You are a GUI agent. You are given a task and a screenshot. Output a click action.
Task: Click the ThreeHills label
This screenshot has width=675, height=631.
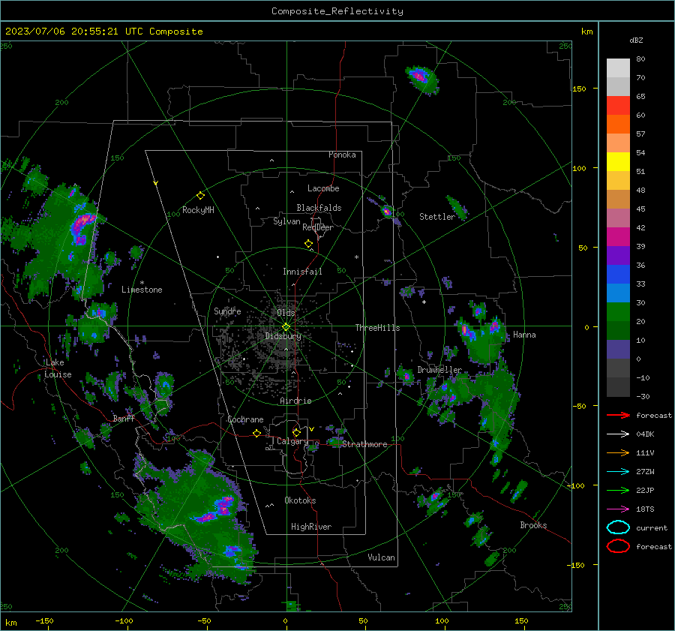[377, 328]
